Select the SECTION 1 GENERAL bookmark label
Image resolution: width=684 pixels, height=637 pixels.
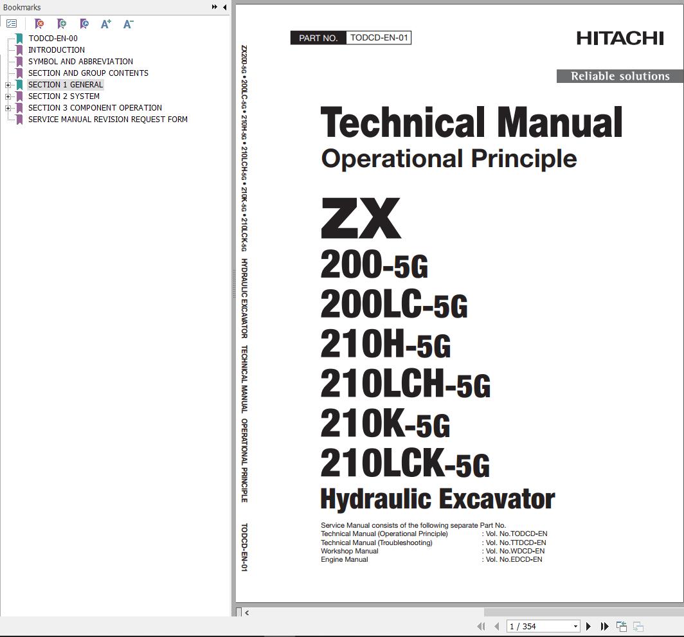tap(66, 85)
